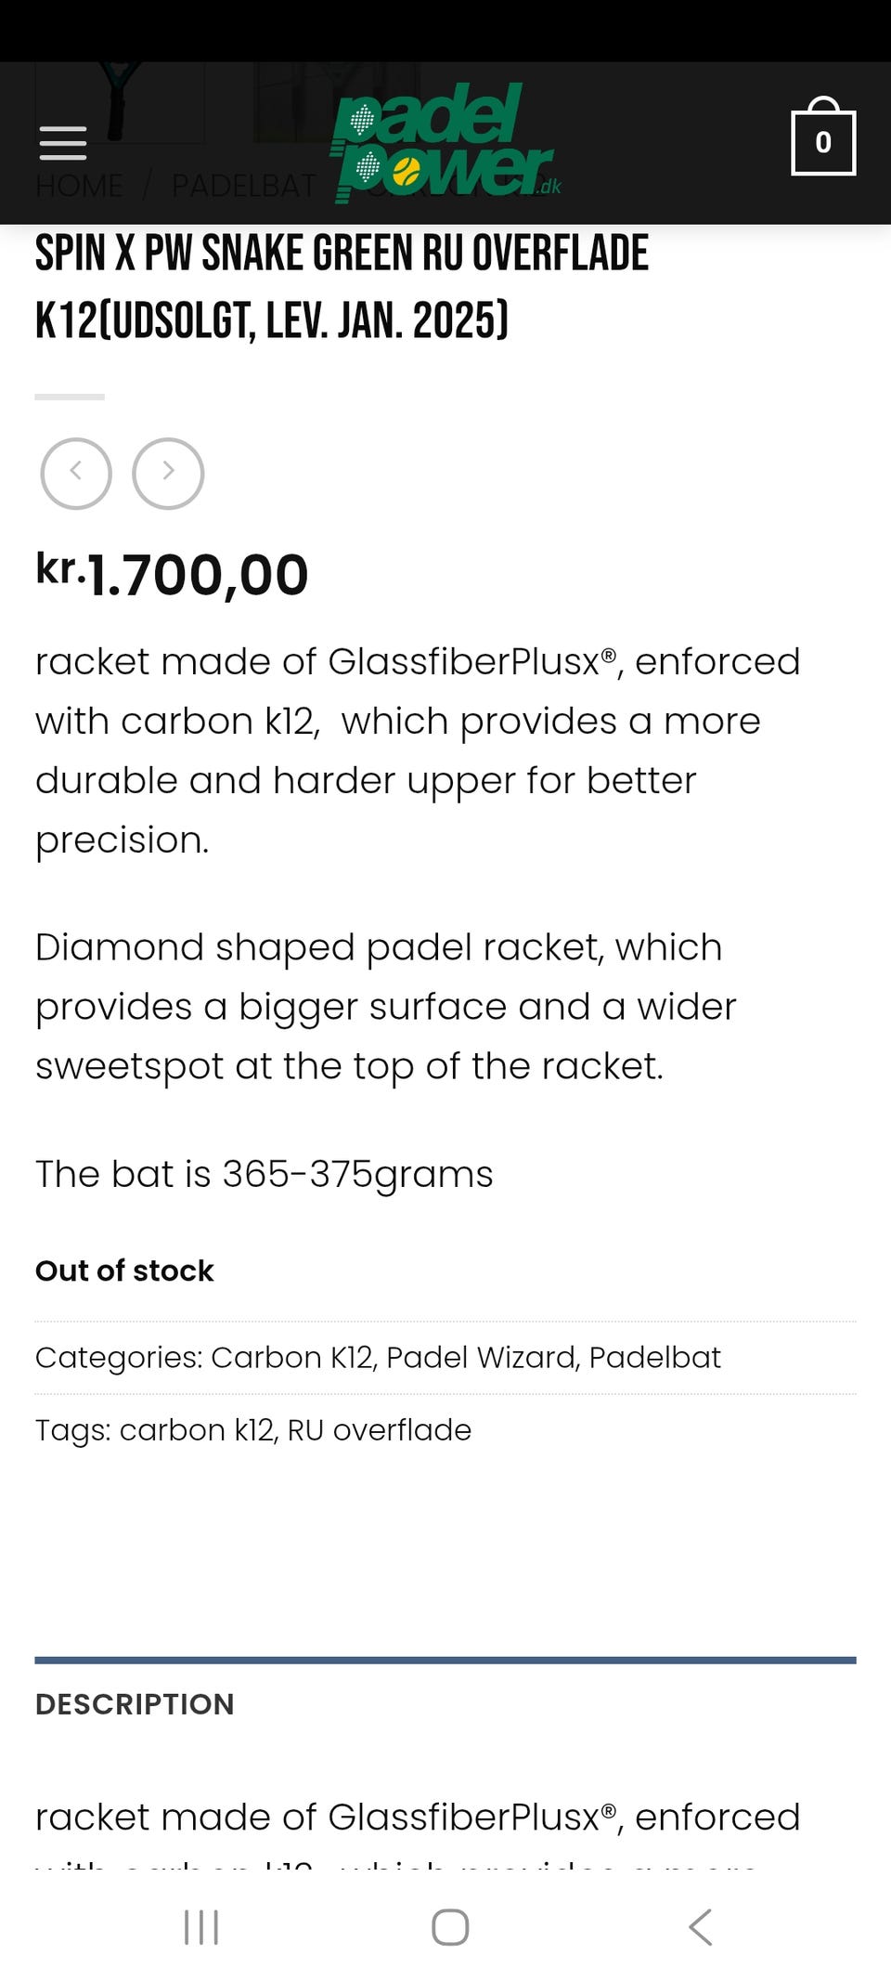The height and width of the screenshot is (1981, 891).
Task: Tap the kr. 1.700,00 price
Action: click(173, 574)
